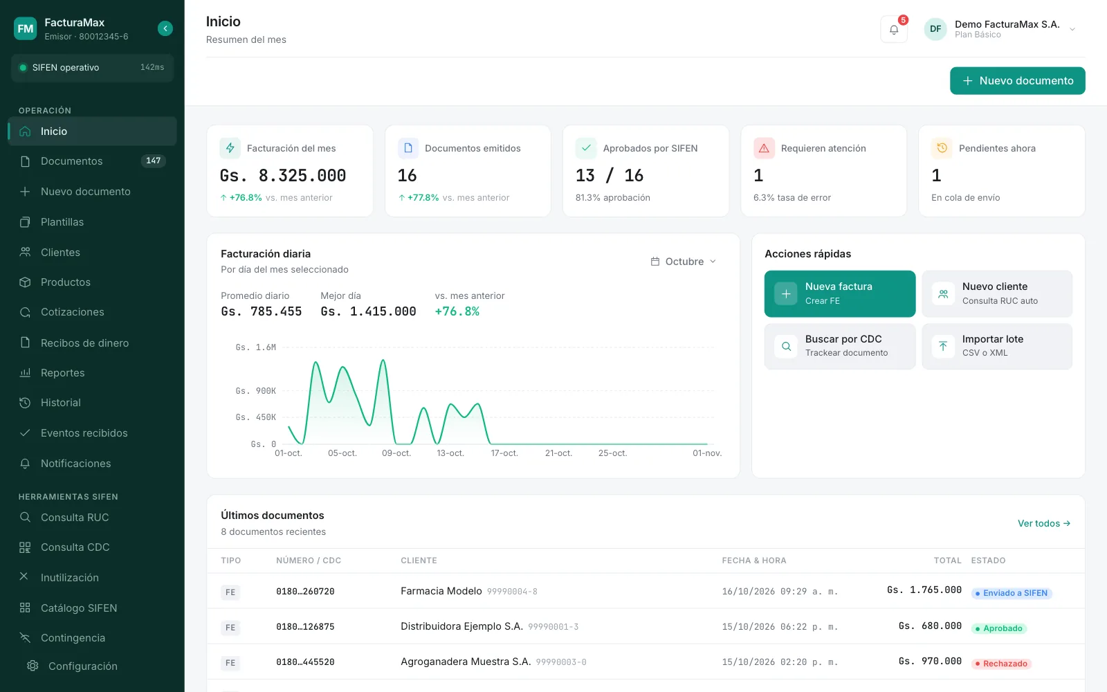1107x692 pixels.
Task: Click the Nuevo cliente quick action
Action: pyautogui.click(x=997, y=293)
